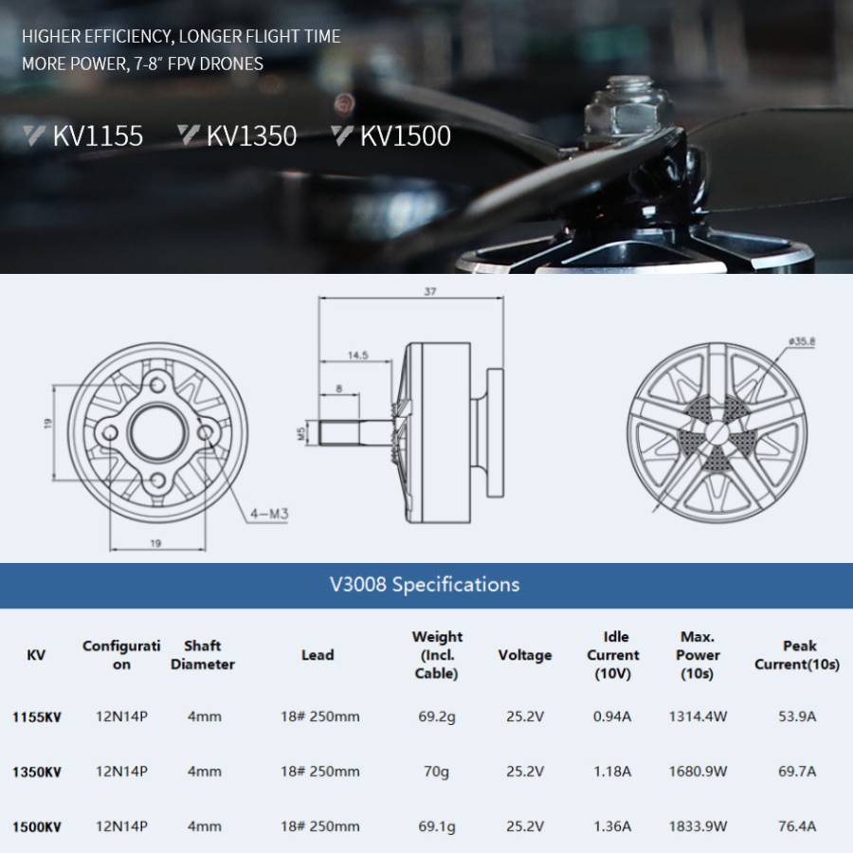The image size is (853, 853).
Task: Select the 1350KV table row label
Action: tap(37, 771)
